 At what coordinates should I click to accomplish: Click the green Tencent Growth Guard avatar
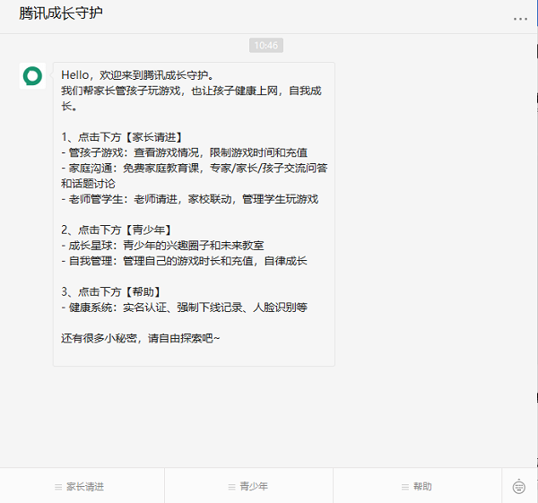click(x=32, y=76)
